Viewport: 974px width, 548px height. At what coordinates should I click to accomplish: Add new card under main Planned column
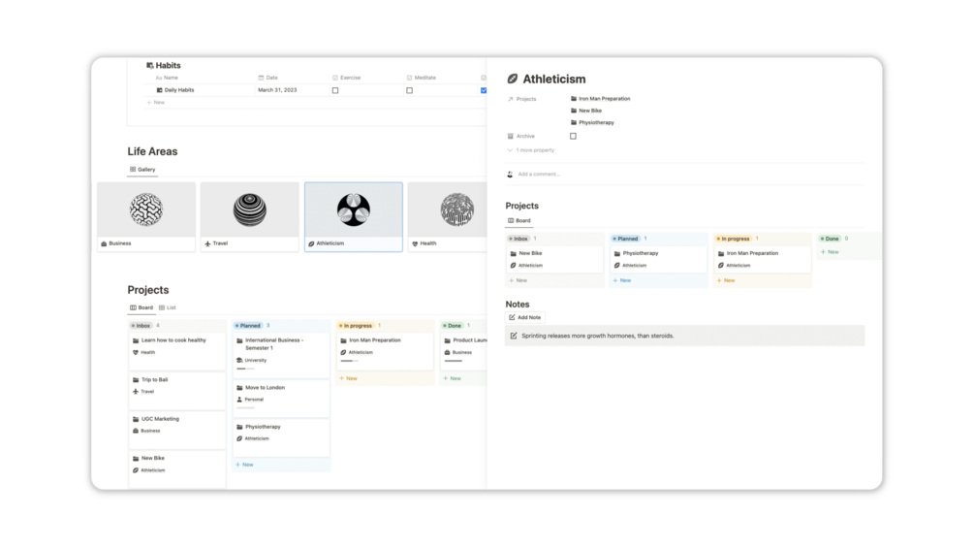(x=244, y=465)
